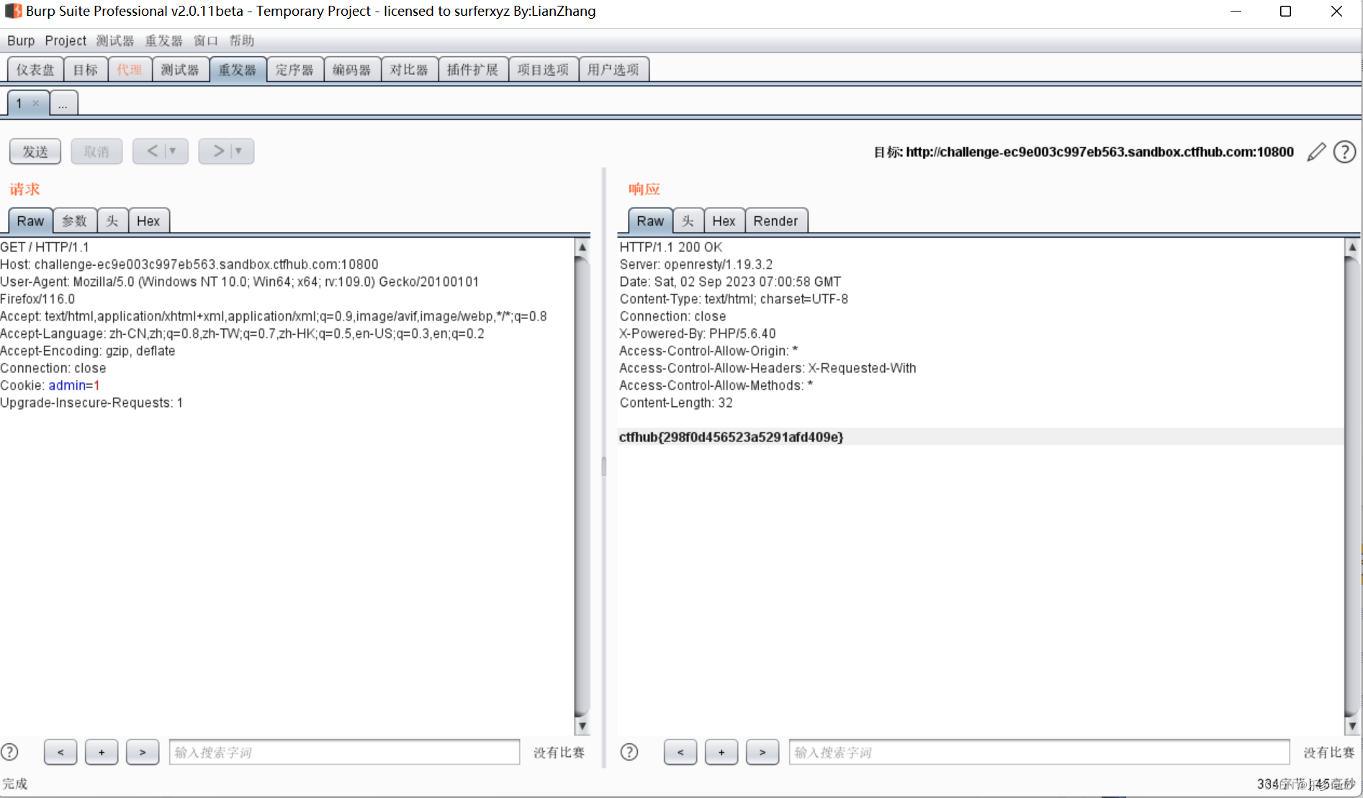
Task: Select the 重发器 repeater tab
Action: pos(238,70)
